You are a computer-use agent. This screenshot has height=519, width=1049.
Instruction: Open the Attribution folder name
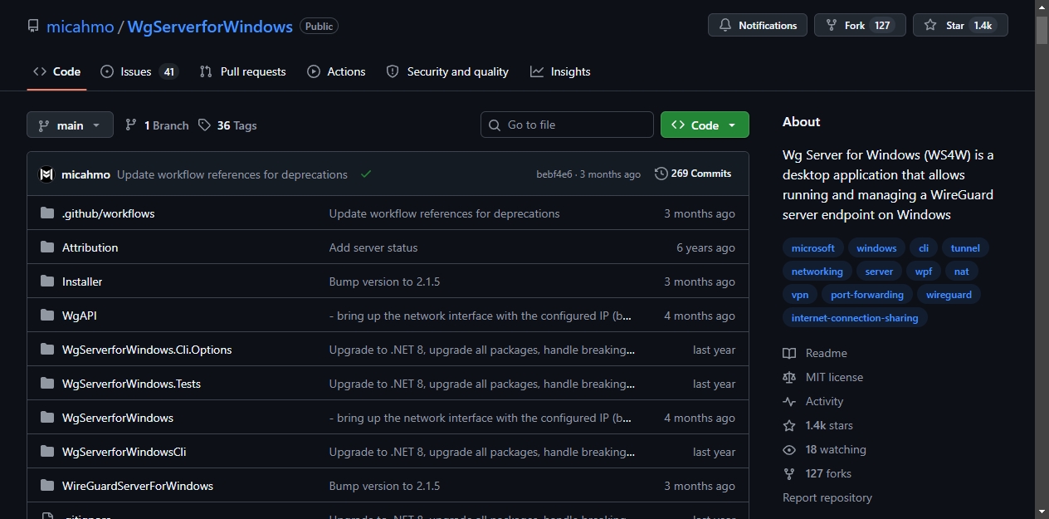pos(90,247)
